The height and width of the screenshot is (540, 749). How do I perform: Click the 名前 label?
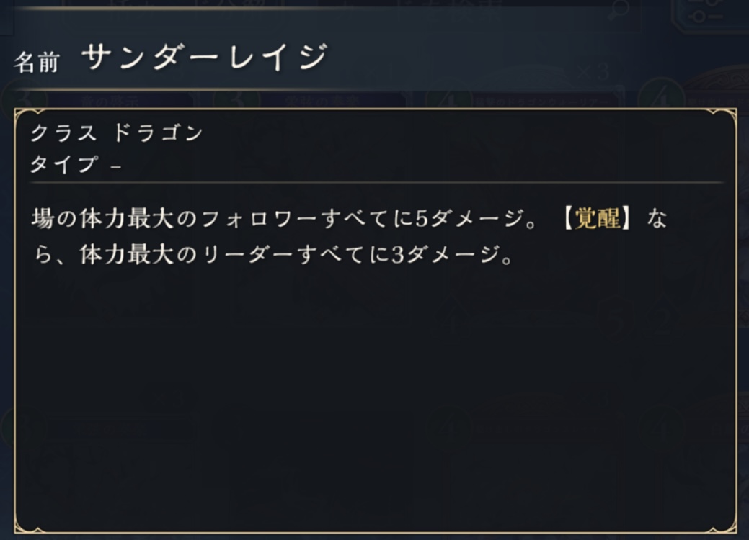click(36, 62)
